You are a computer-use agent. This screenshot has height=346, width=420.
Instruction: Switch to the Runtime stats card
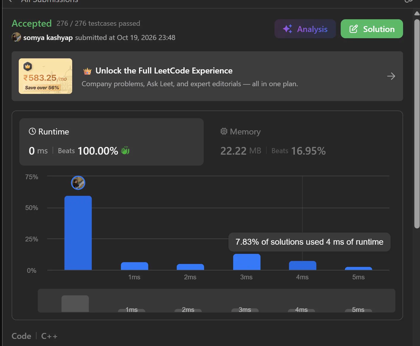pyautogui.click(x=111, y=142)
